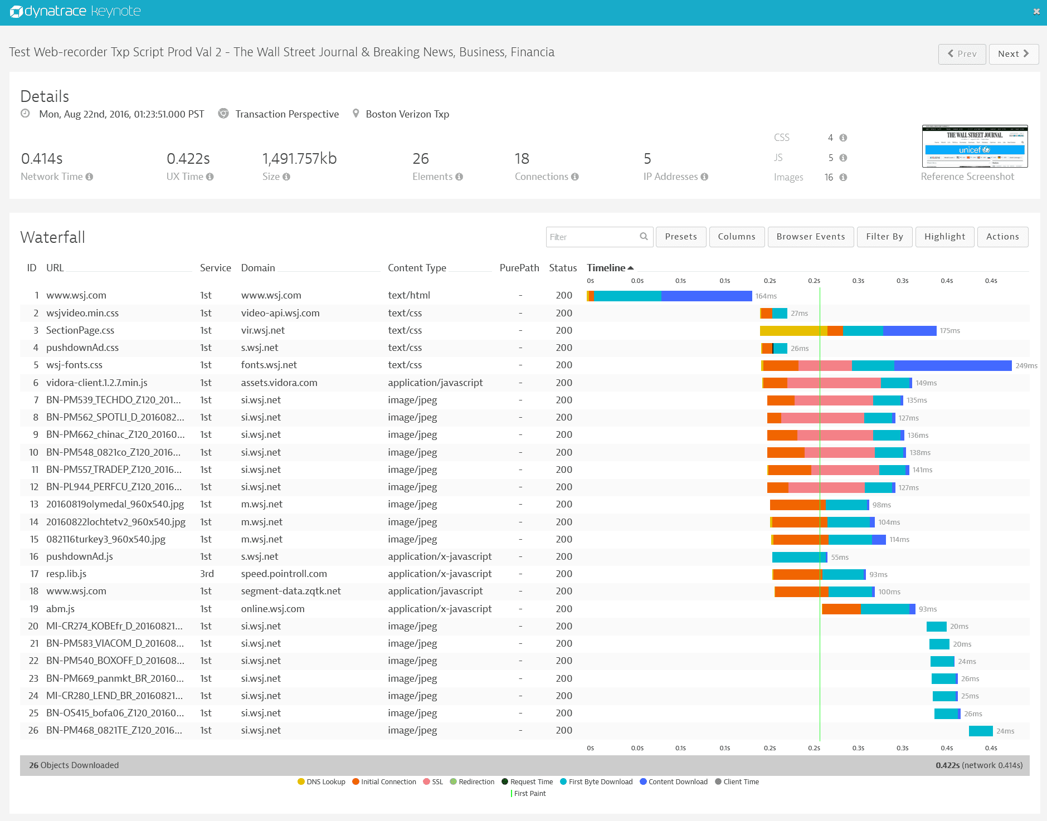Select the pushdownAd.js row

(x=524, y=556)
